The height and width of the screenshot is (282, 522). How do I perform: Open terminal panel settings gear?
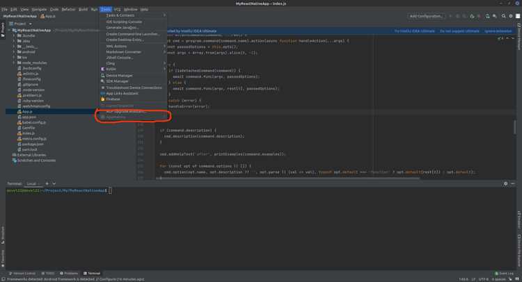[505, 183]
